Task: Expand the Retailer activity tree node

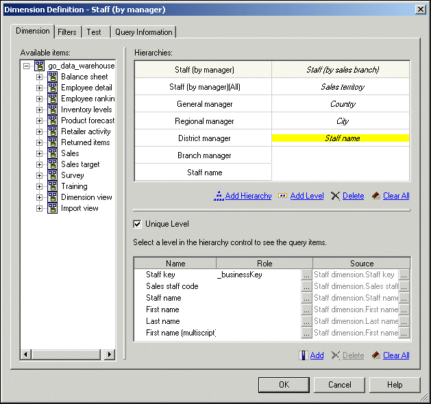Action: tap(39, 131)
